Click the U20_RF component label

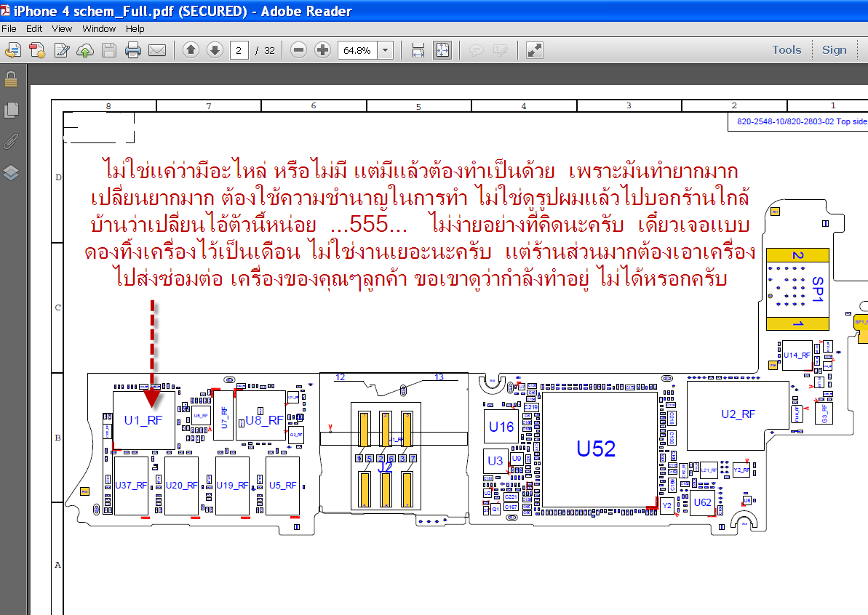point(182,485)
